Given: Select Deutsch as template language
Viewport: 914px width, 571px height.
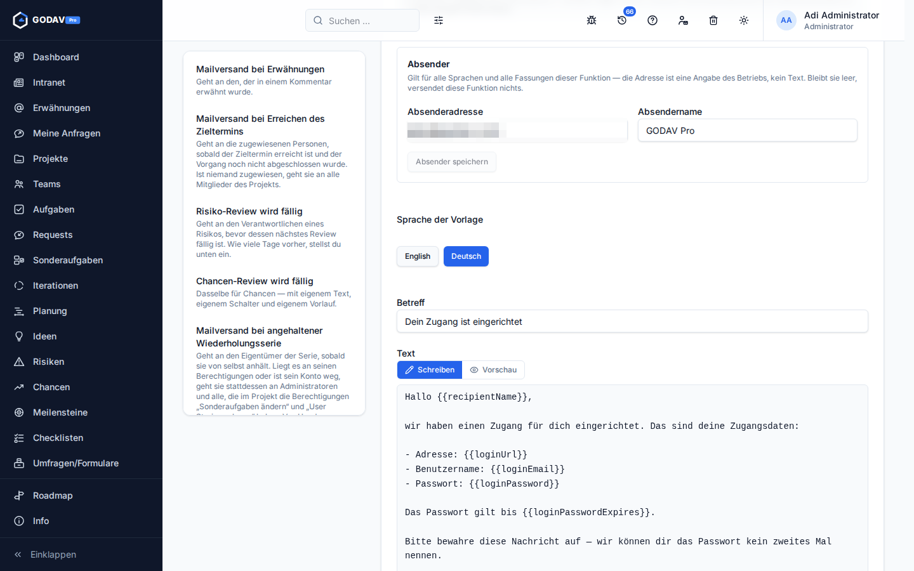Looking at the screenshot, I should click(466, 256).
